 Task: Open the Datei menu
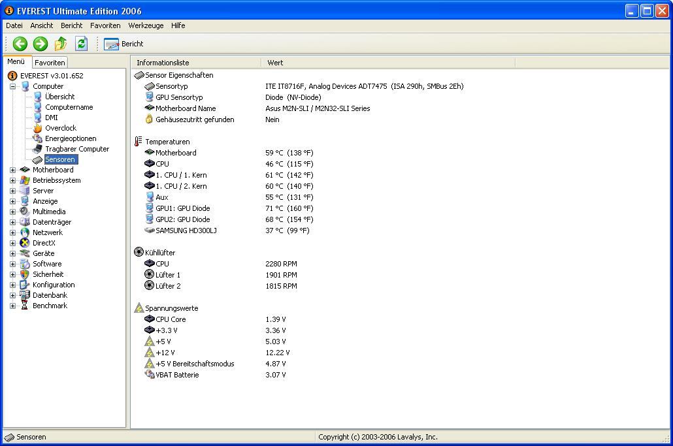[14, 25]
